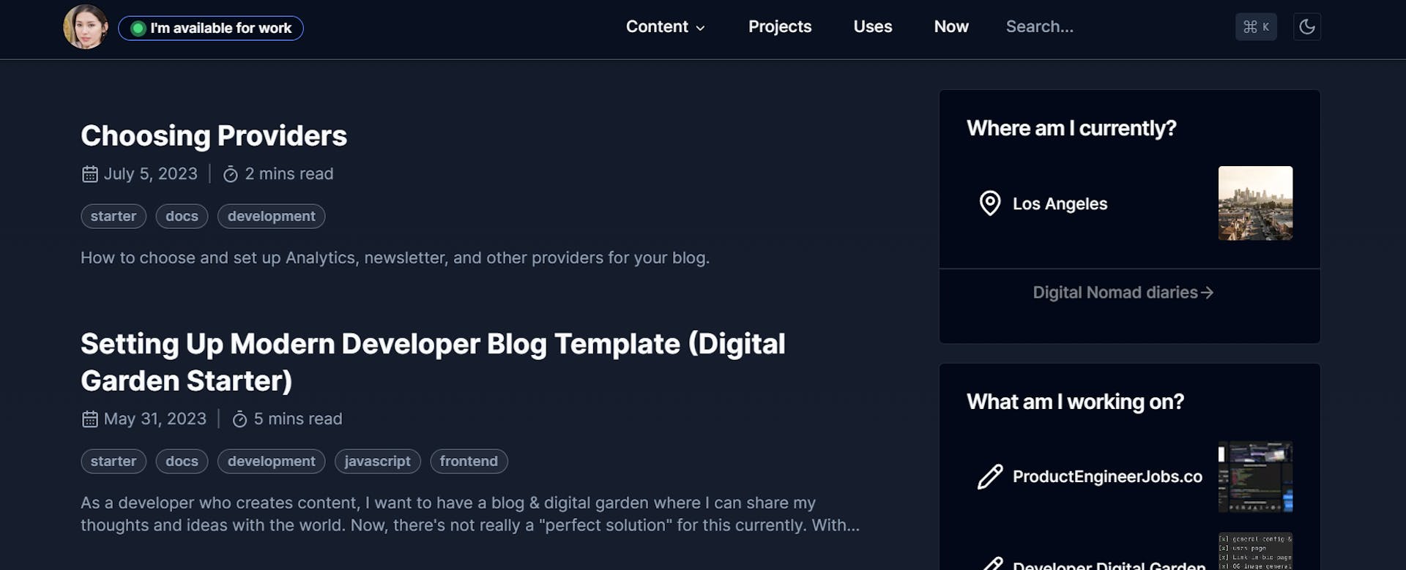Select the Uses nav item
Screen dimensions: 1406x570
[x=872, y=26]
